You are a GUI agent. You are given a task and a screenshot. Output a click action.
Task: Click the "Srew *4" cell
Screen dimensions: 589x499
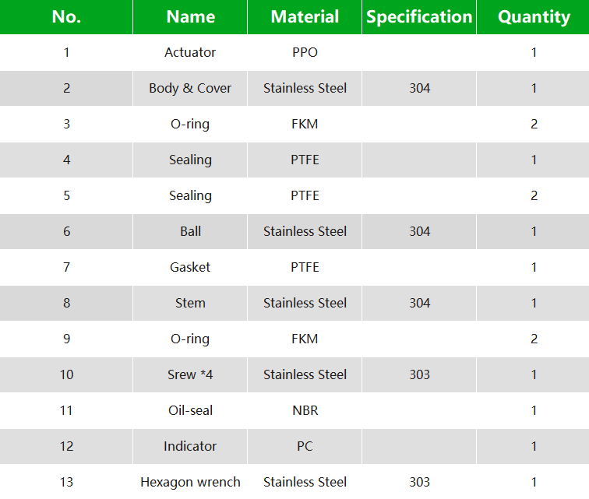[x=190, y=375]
